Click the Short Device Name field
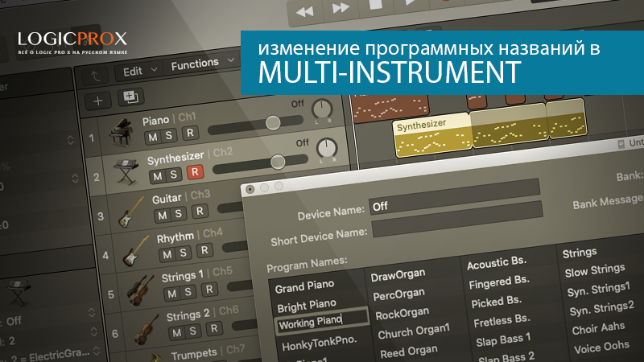Image resolution: width=644 pixels, height=362 pixels. click(457, 220)
